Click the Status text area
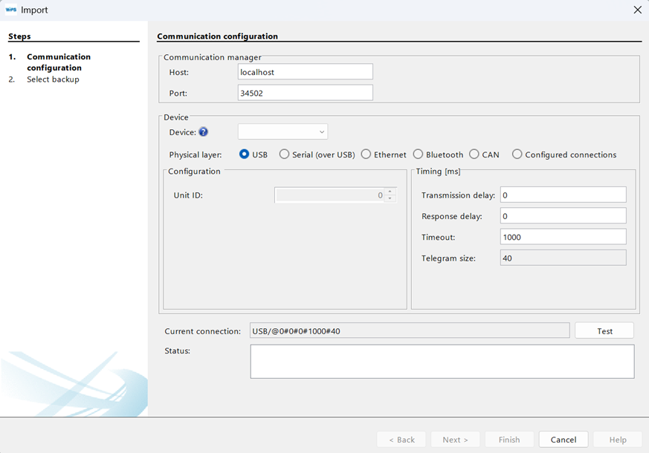Screen dimensions: 649x453 (441, 361)
